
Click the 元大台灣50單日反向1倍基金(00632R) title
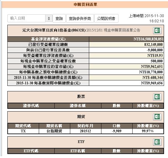coord(54,30)
